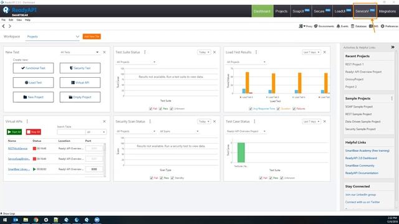Viewport: 399px width, 224px height.
Task: Open Virtual APIs options menu
Action: point(27,121)
